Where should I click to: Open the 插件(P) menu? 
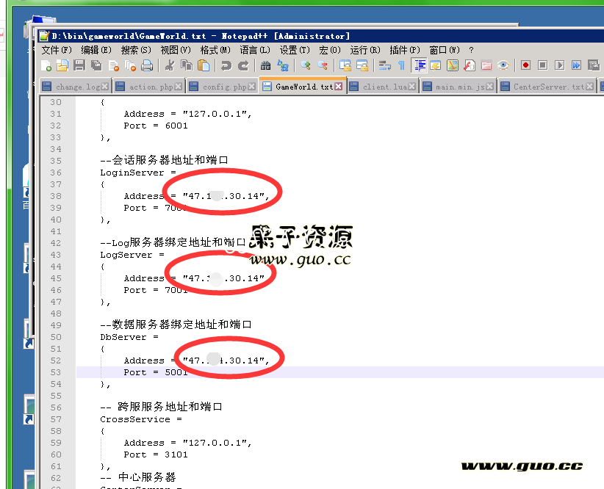[x=404, y=50]
